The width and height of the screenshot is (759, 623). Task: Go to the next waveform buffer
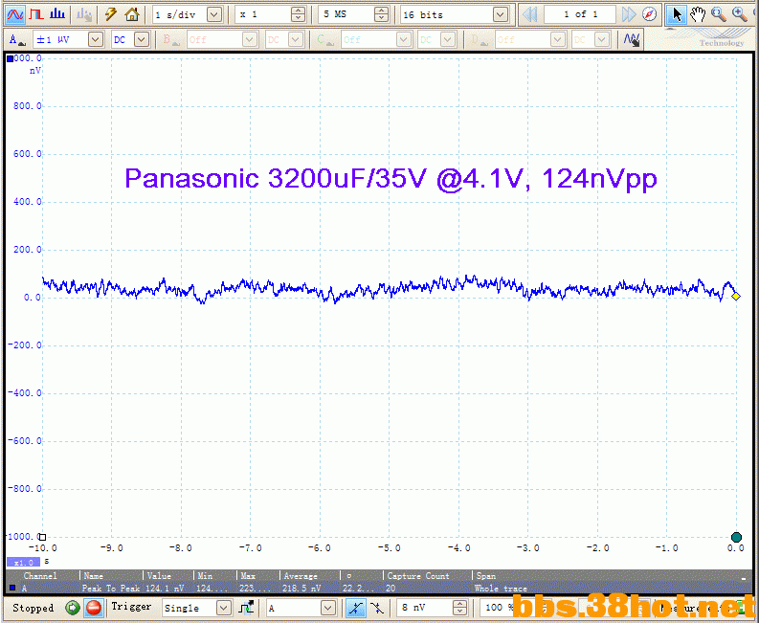point(628,14)
